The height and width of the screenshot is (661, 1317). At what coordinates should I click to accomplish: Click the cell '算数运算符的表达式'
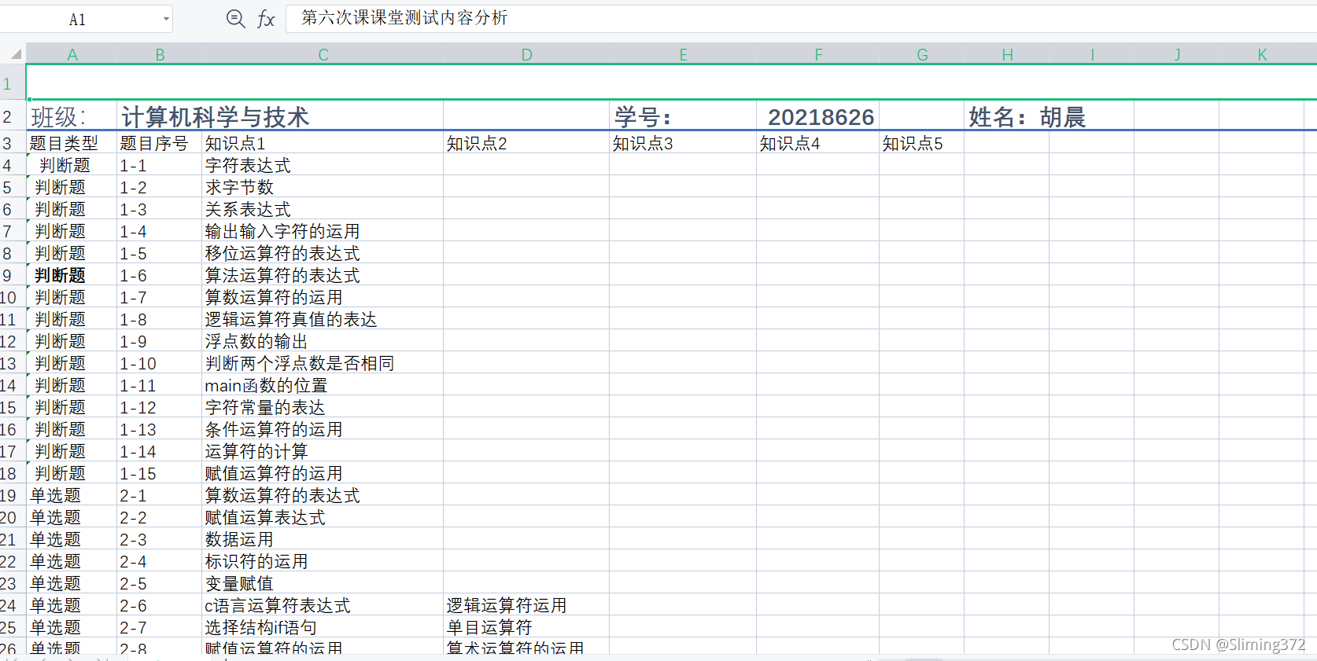click(x=323, y=495)
